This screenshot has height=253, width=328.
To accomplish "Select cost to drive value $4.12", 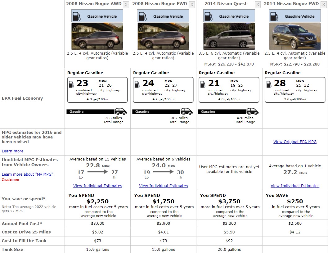I will (x=295, y=232).
